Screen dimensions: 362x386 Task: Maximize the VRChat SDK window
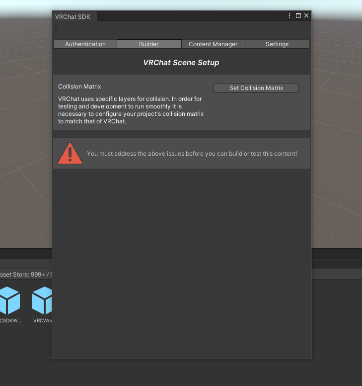298,15
